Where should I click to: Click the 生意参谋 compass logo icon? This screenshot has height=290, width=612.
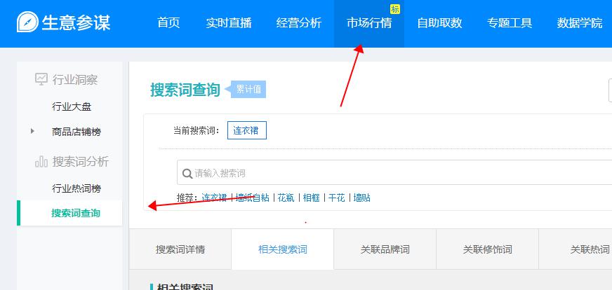[x=27, y=22]
